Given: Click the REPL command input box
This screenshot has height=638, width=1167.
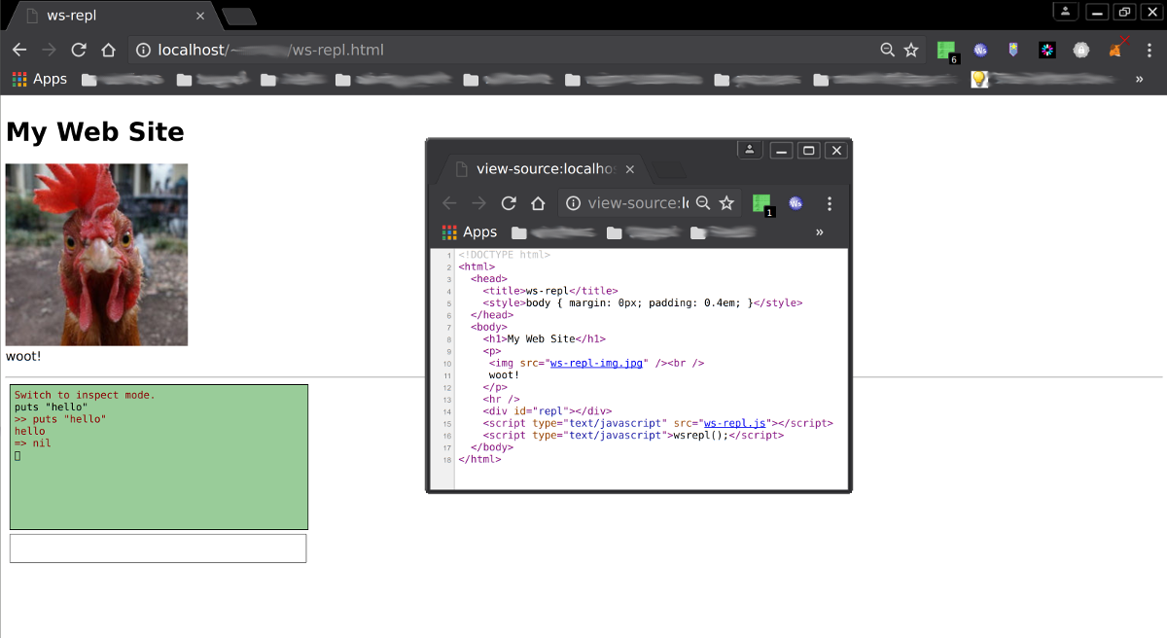Looking at the screenshot, I should (159, 549).
